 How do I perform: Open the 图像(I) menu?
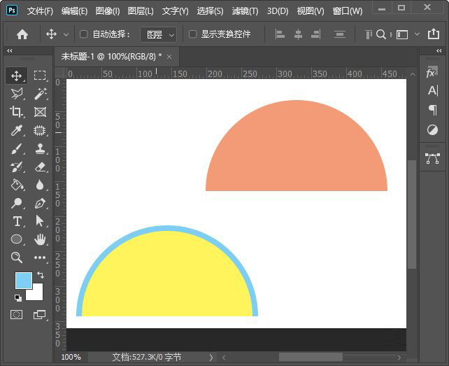tap(108, 11)
